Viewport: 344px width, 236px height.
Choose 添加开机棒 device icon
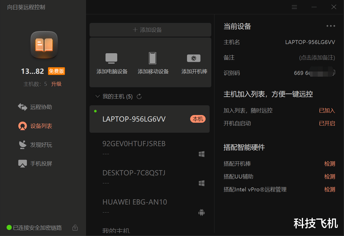point(194,58)
